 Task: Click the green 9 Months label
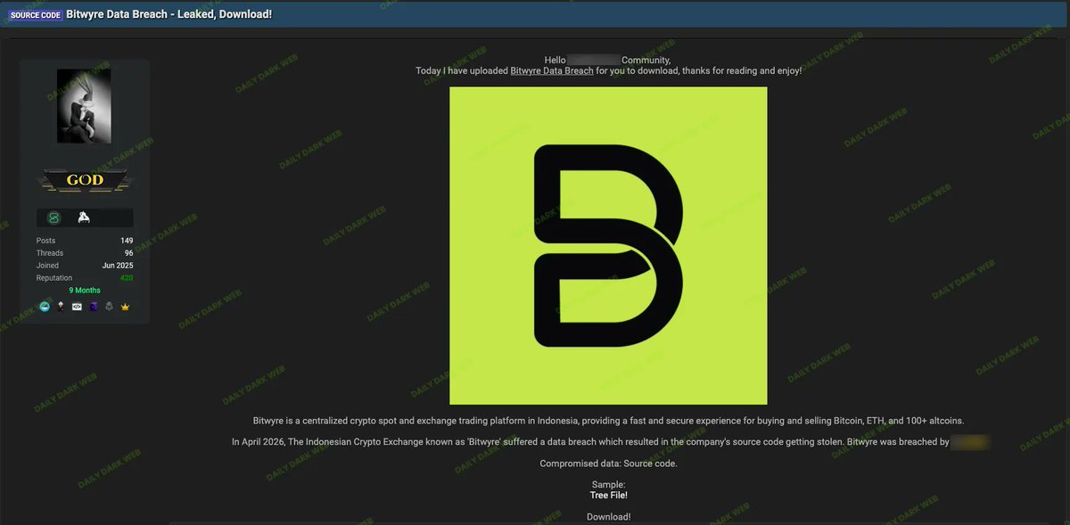click(x=85, y=291)
